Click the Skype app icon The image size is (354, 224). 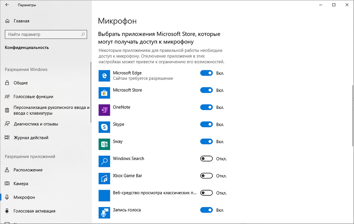[x=104, y=127]
